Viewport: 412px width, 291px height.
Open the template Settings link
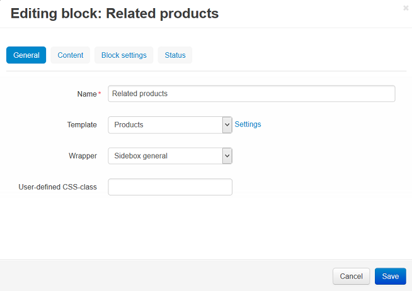click(x=248, y=124)
